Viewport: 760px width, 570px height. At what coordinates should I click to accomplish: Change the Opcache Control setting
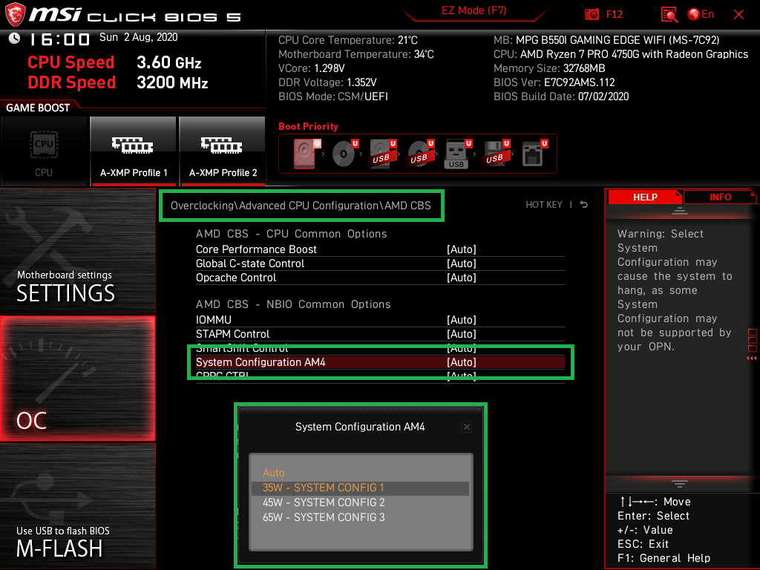(380, 278)
